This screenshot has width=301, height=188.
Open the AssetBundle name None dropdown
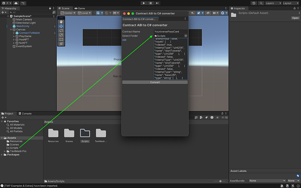pyautogui.click(x=268, y=181)
